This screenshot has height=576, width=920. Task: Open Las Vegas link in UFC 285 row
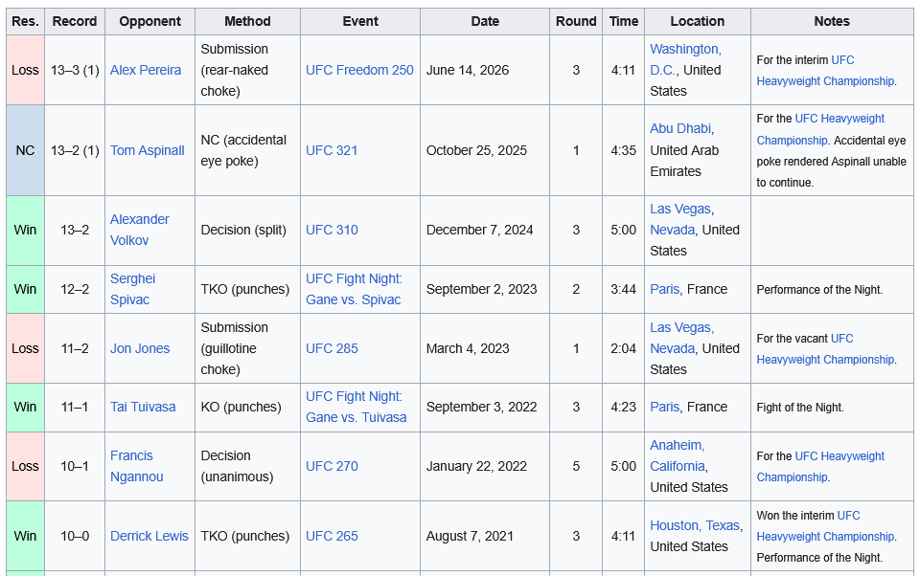[x=680, y=327]
